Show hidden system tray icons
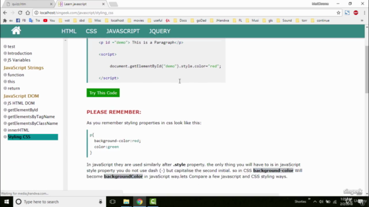This screenshot has height=207, width=369. (x=315, y=202)
